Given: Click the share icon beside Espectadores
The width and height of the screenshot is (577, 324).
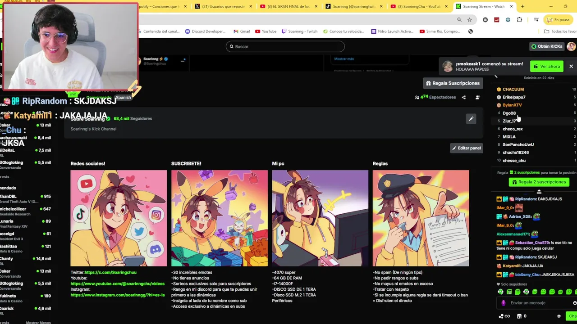Looking at the screenshot, I should pos(463,97).
